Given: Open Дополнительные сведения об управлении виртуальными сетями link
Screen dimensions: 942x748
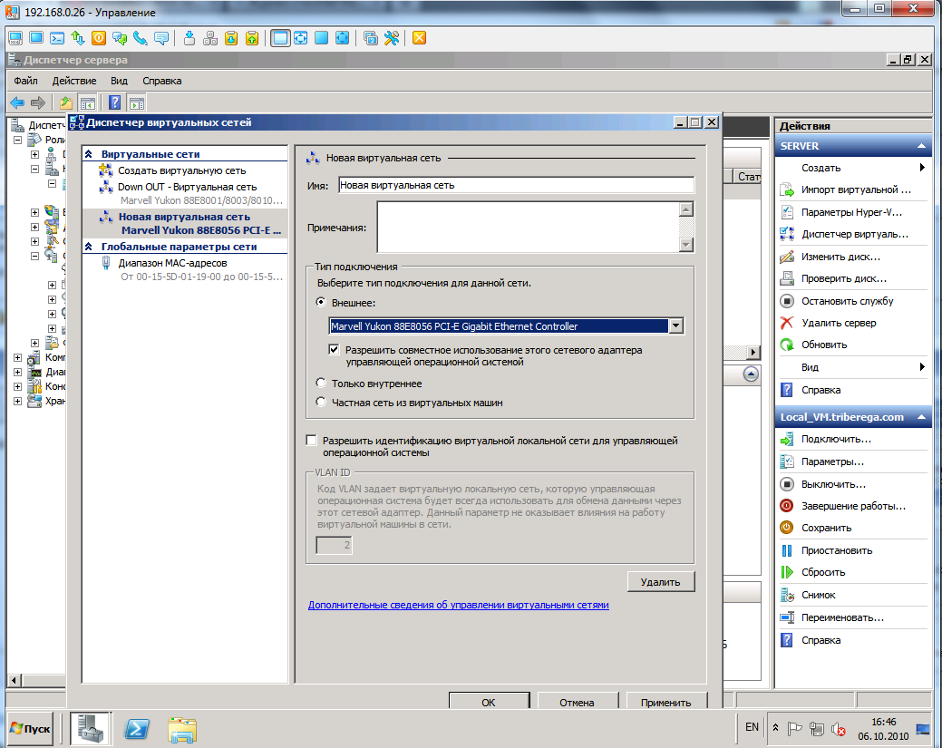Looking at the screenshot, I should coord(459,605).
